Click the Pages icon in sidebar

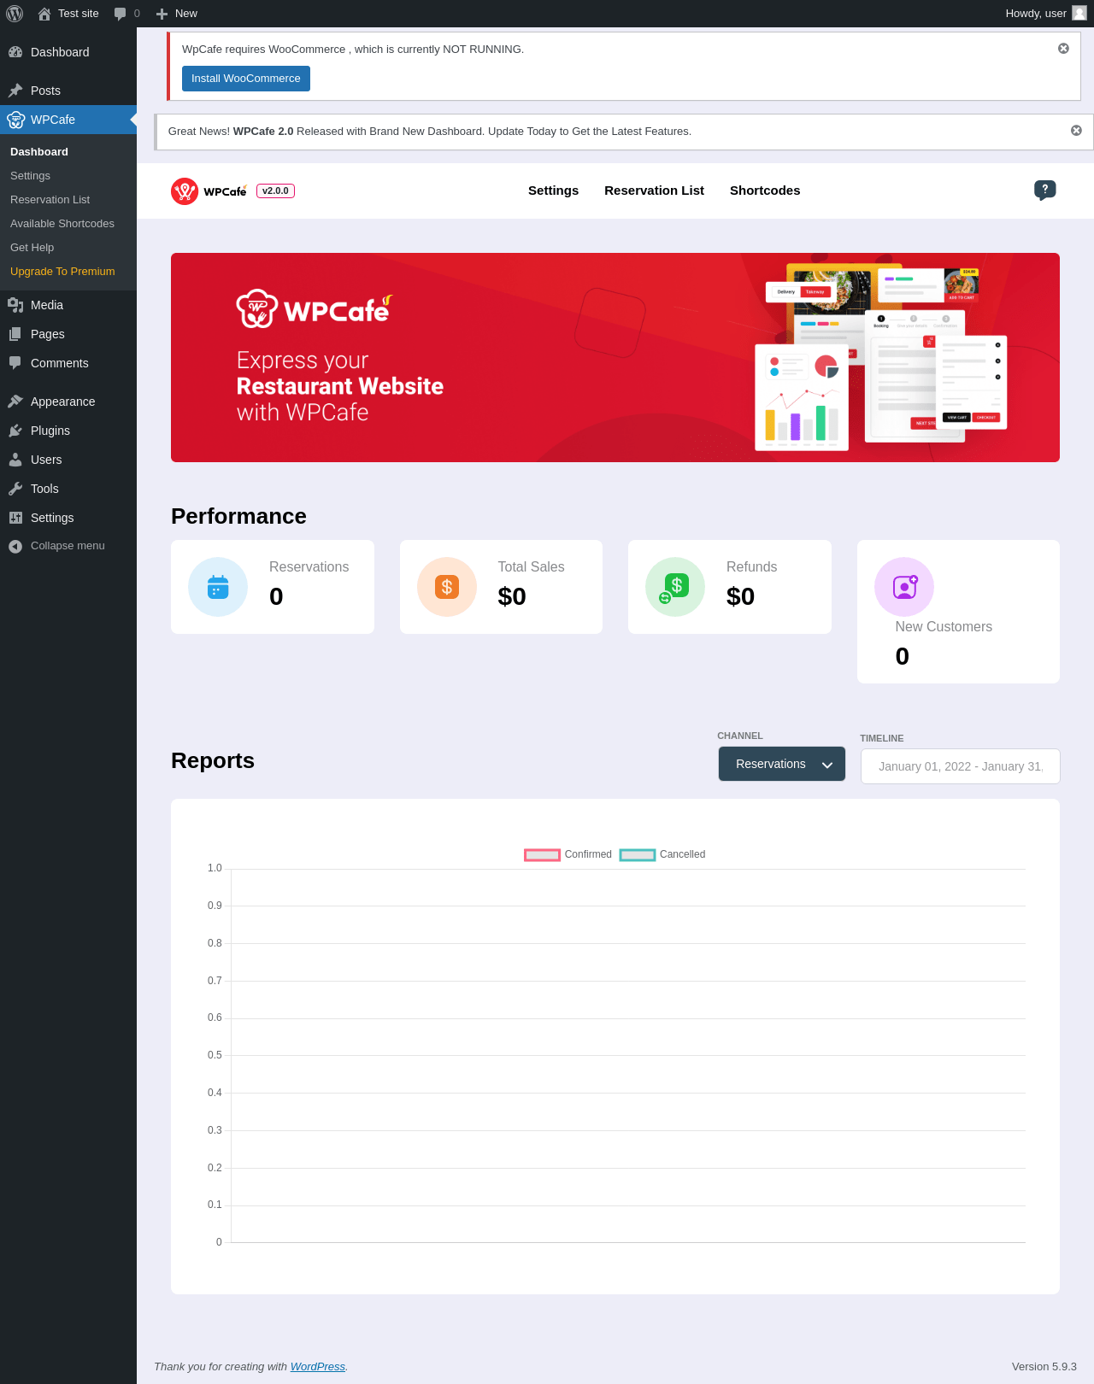(15, 334)
